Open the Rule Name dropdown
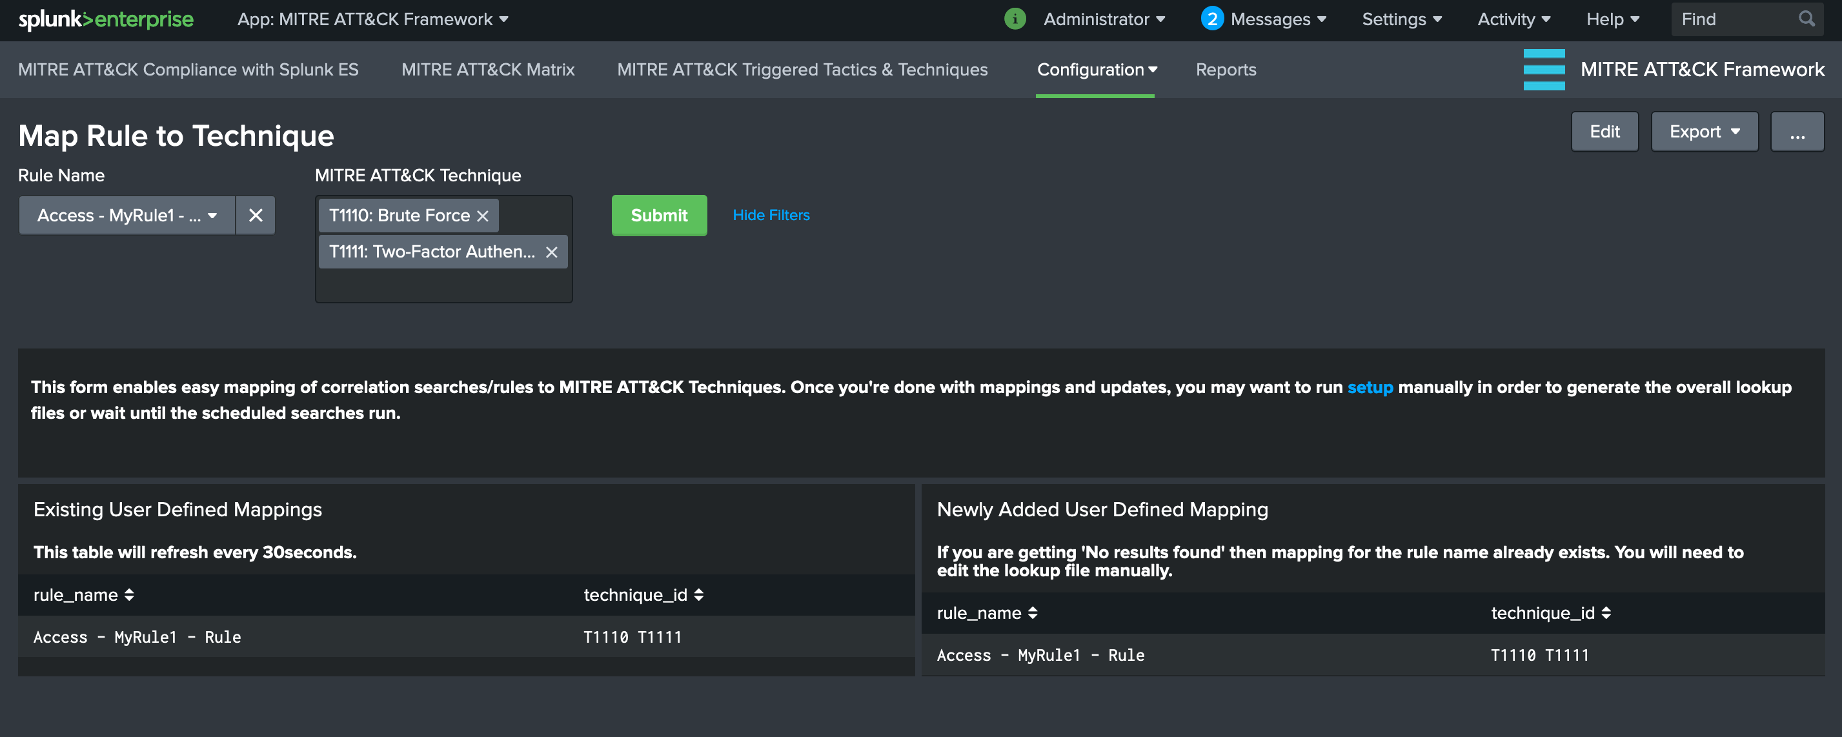Viewport: 1842px width, 737px height. click(x=127, y=215)
